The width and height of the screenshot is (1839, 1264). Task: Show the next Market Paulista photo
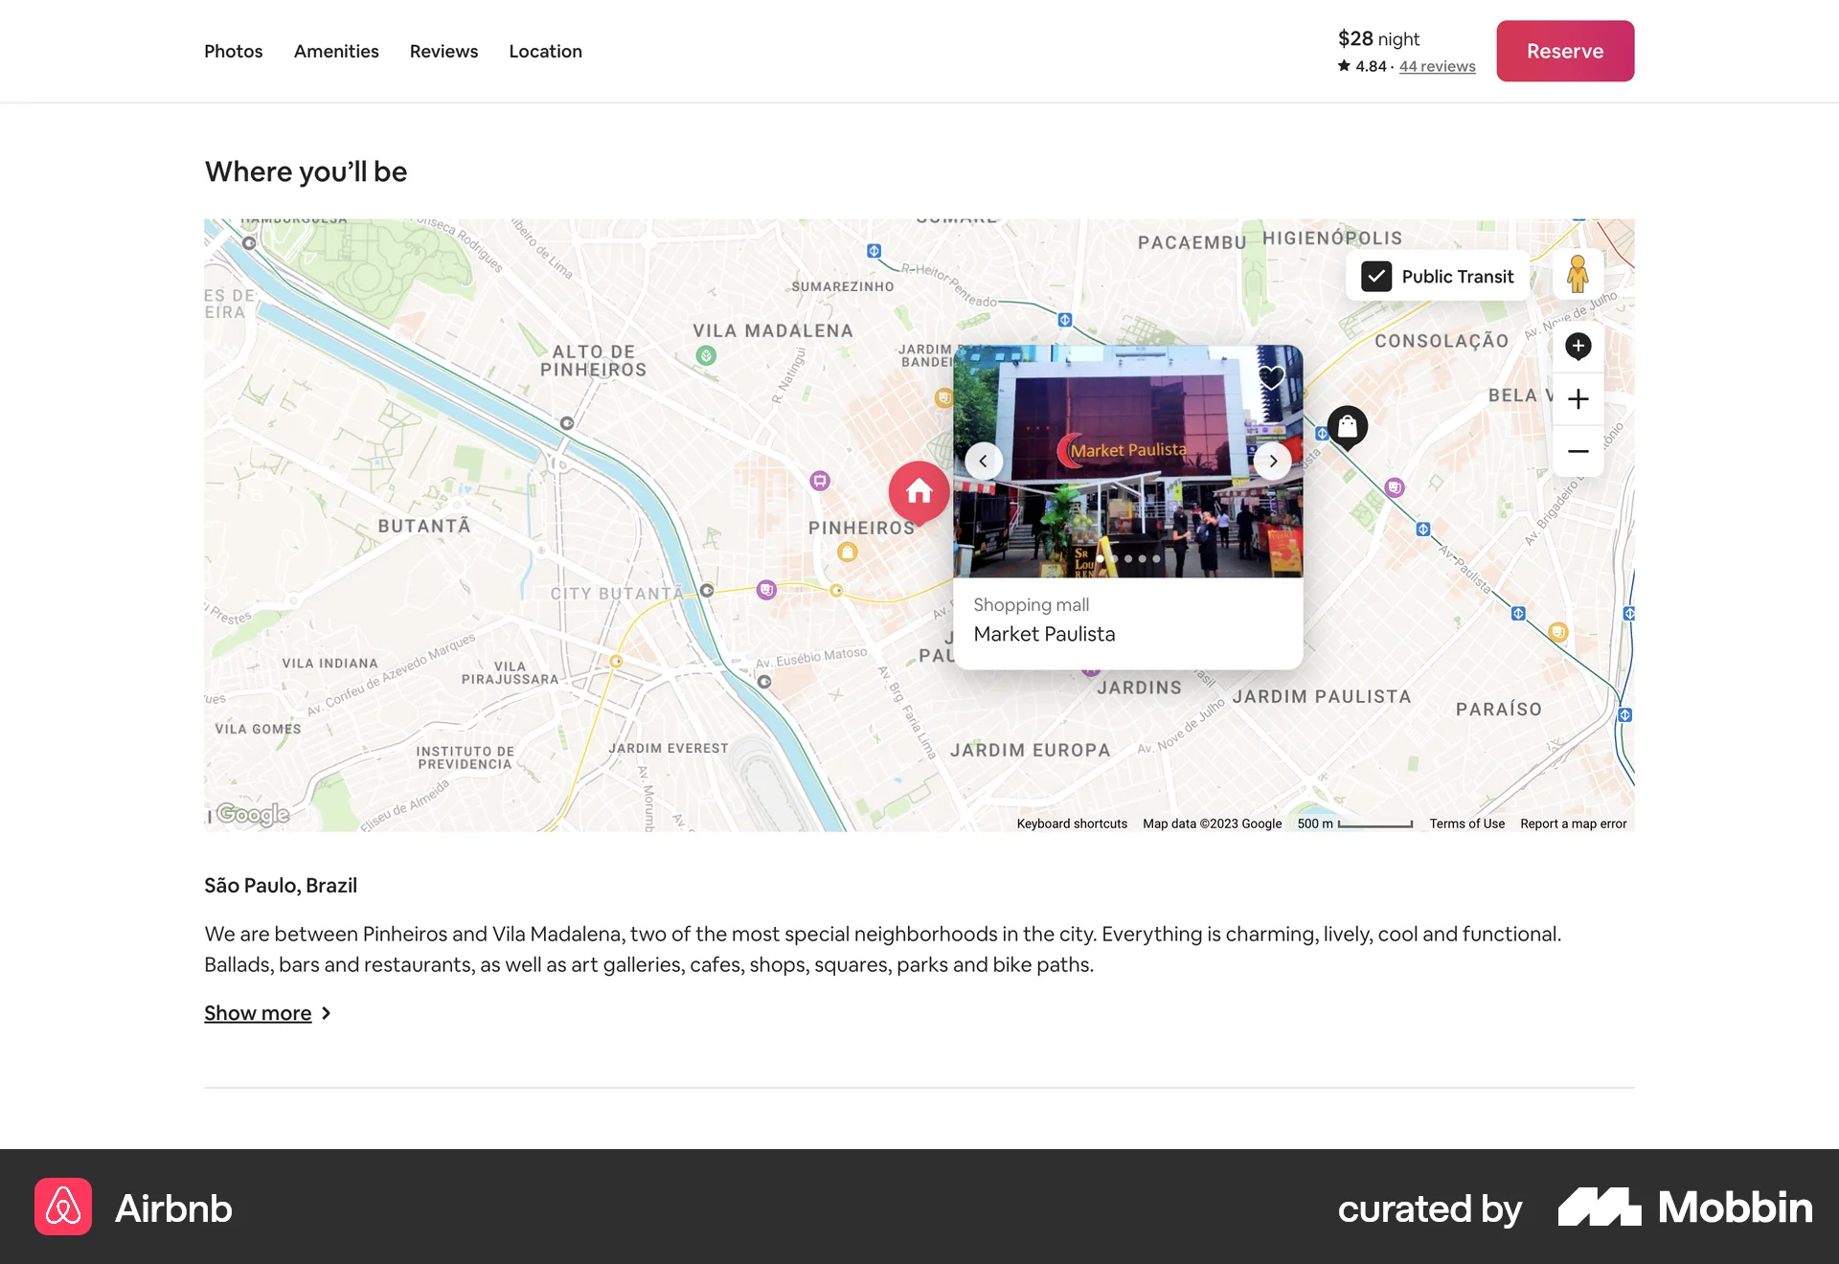pos(1273,461)
